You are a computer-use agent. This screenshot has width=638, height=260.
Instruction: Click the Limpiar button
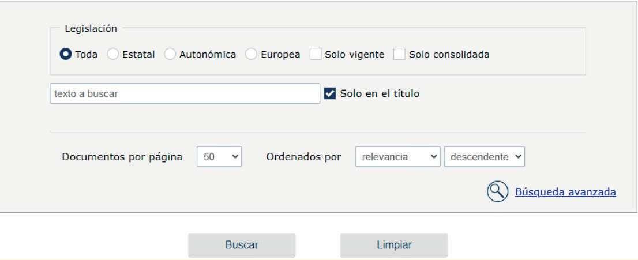click(394, 244)
